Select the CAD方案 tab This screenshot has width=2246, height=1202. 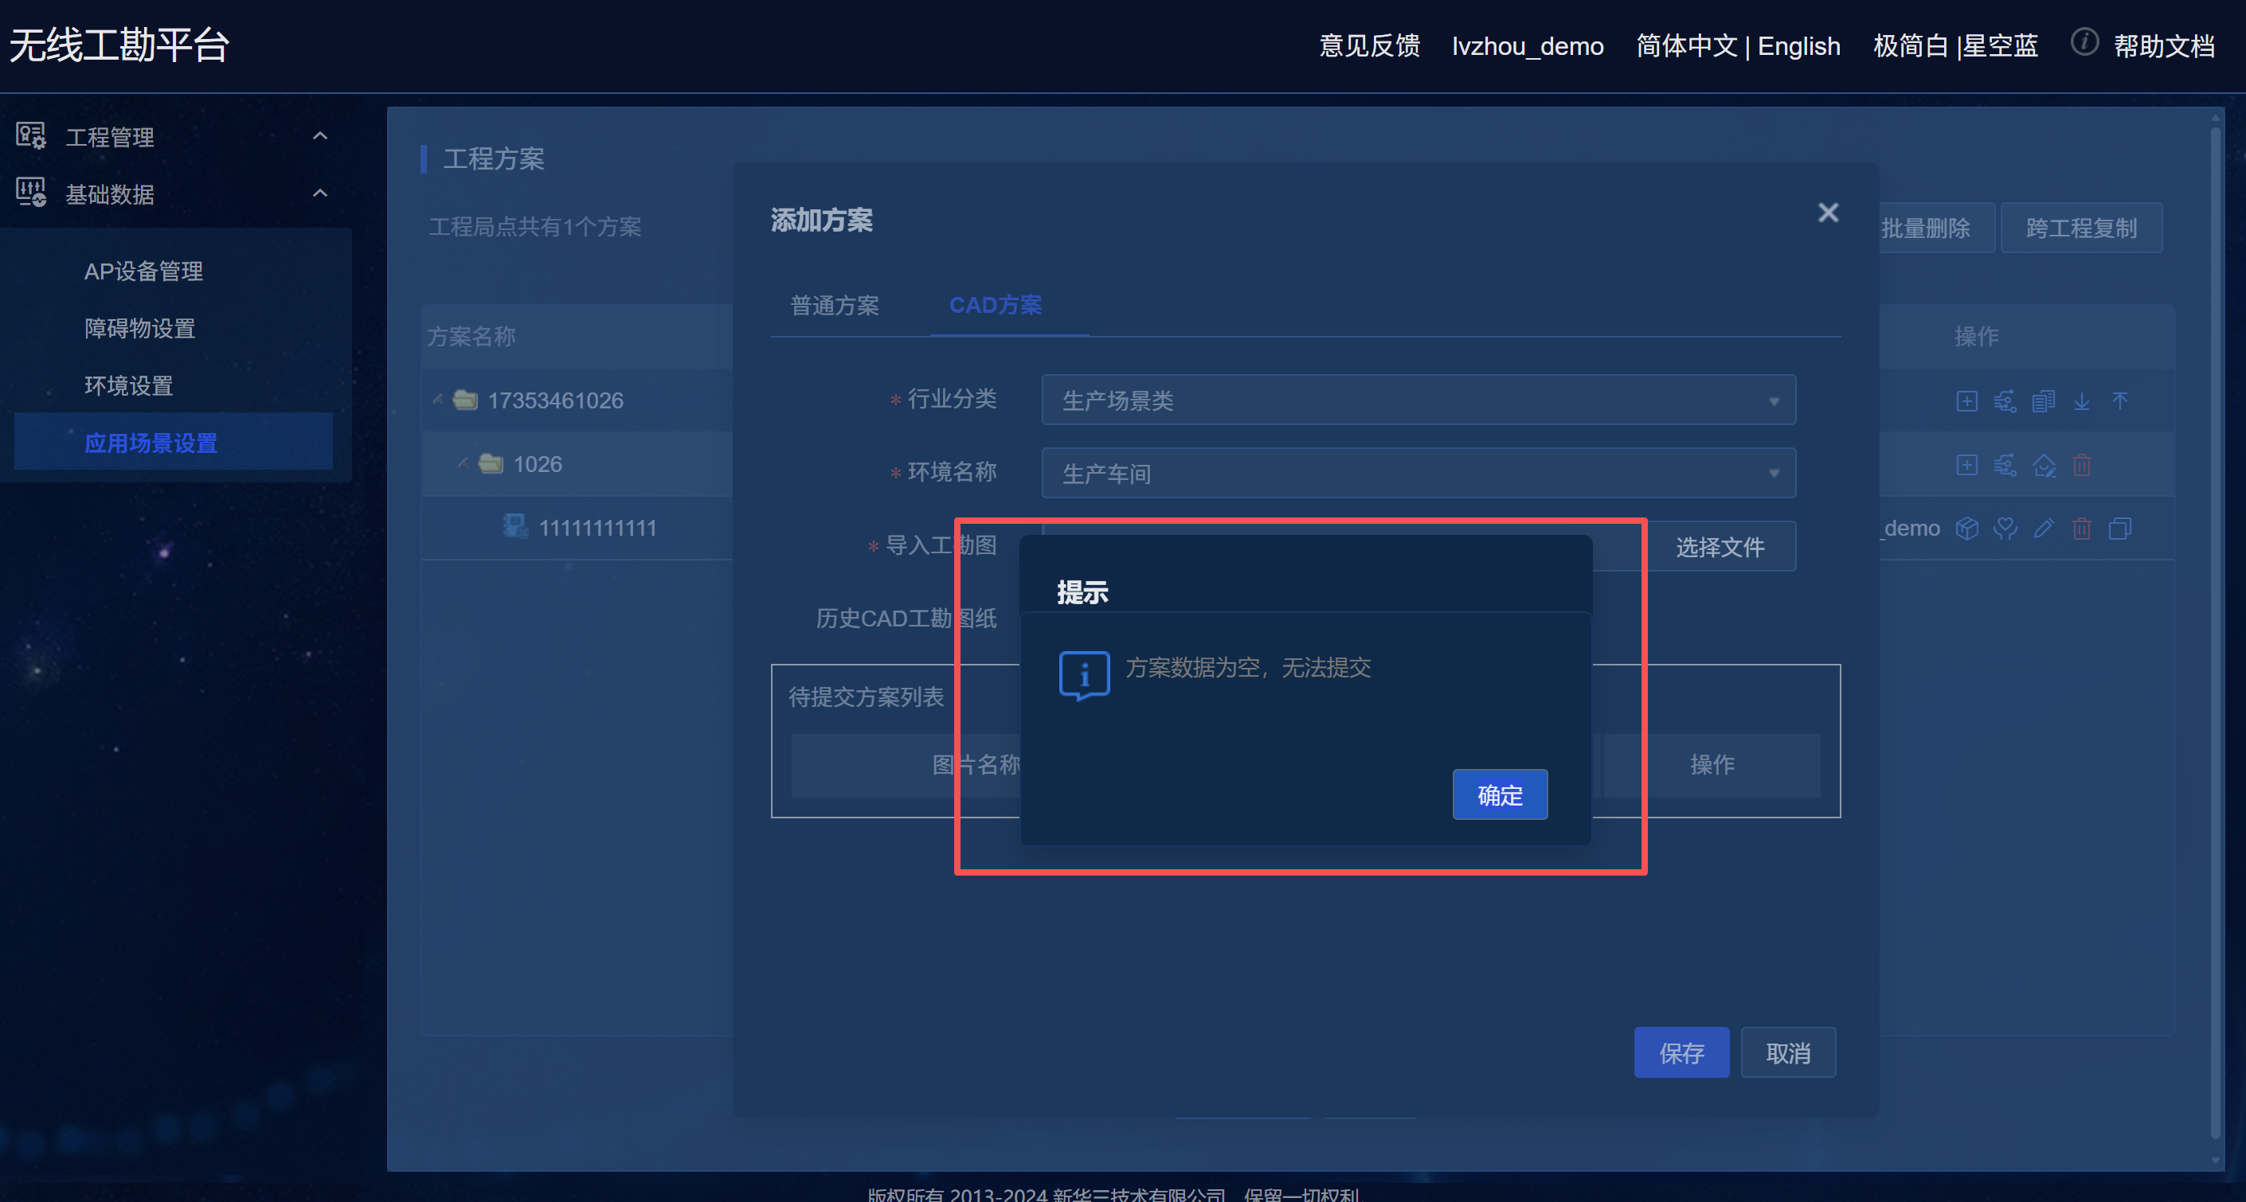pos(995,305)
